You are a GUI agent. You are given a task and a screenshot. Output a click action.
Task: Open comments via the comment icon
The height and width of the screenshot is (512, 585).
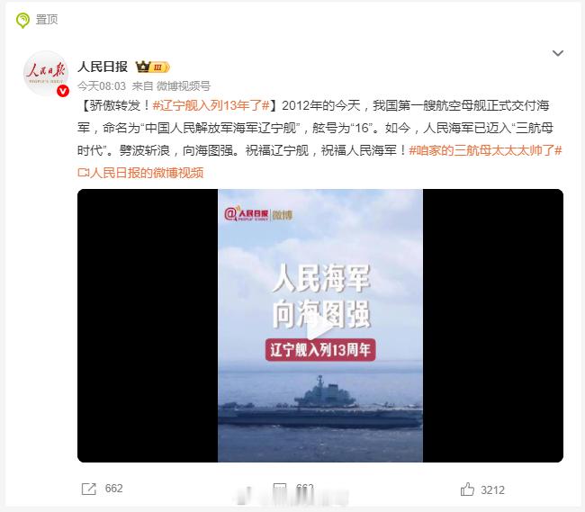coord(280,489)
